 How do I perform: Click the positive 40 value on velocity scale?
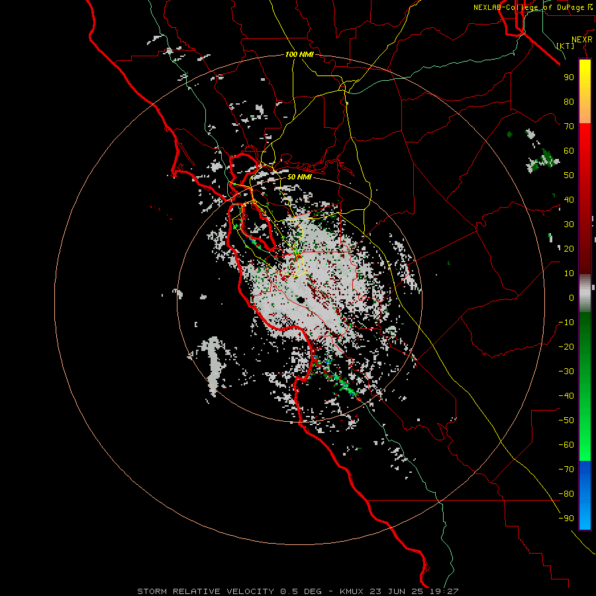click(x=569, y=200)
